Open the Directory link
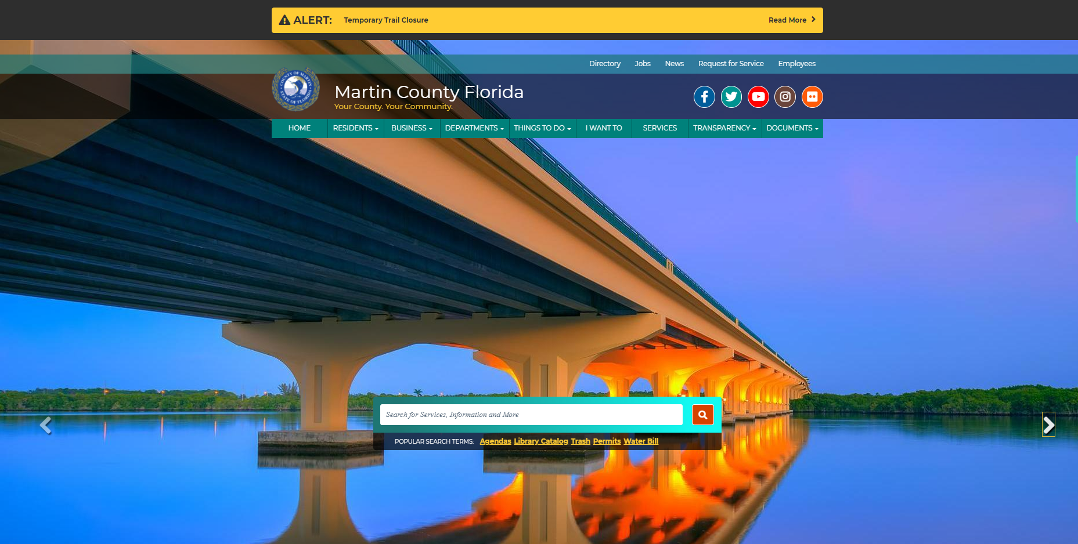Screen dimensions: 1078x544 605,64
